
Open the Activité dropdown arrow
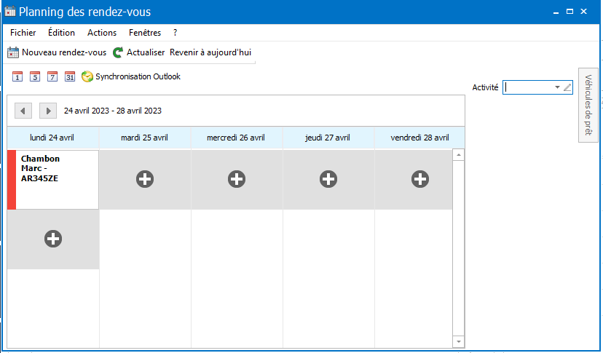coord(557,87)
